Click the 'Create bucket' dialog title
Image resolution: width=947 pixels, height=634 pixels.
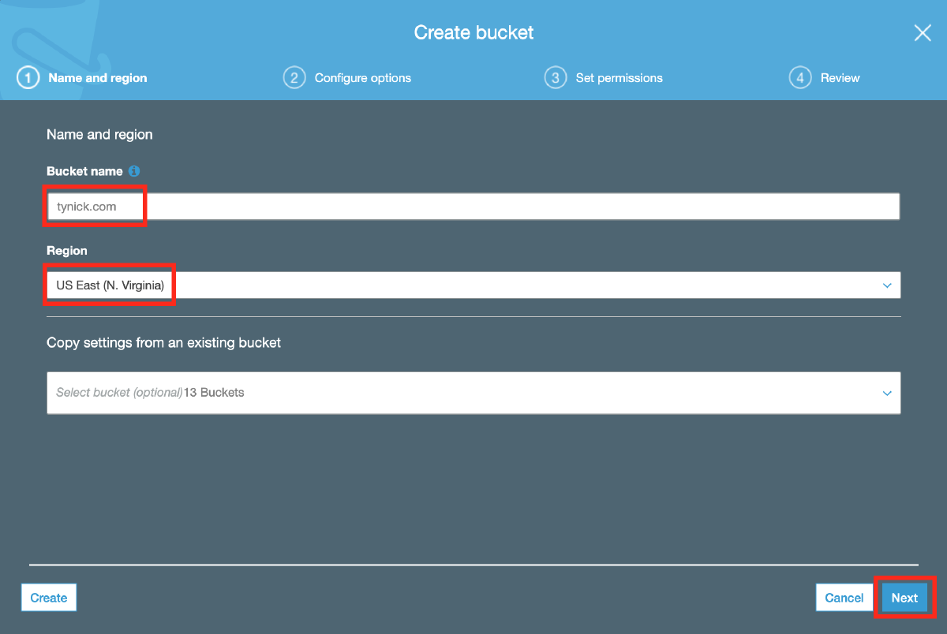coord(473,32)
